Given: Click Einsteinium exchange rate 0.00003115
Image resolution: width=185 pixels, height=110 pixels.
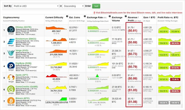Looking at the screenshot, I should (93, 43).
